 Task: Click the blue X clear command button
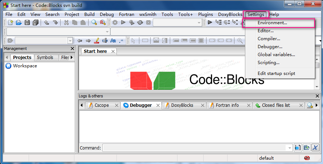point(315,148)
